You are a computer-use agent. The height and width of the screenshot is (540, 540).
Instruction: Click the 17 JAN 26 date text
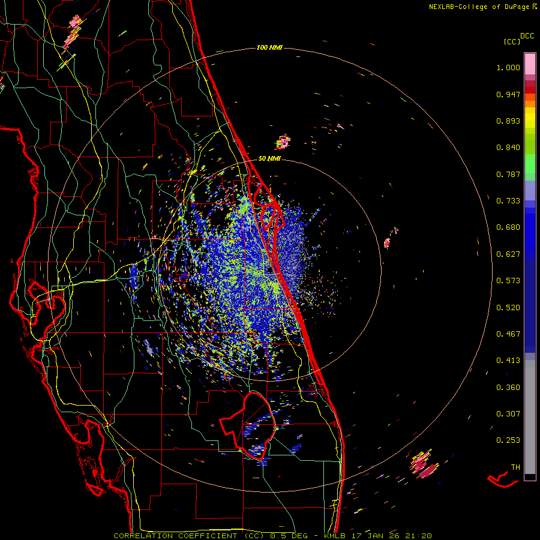coord(375,536)
